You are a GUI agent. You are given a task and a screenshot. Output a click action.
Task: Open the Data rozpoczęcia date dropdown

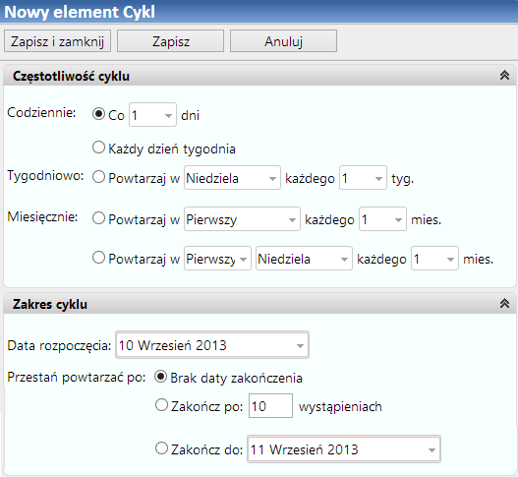click(212, 345)
